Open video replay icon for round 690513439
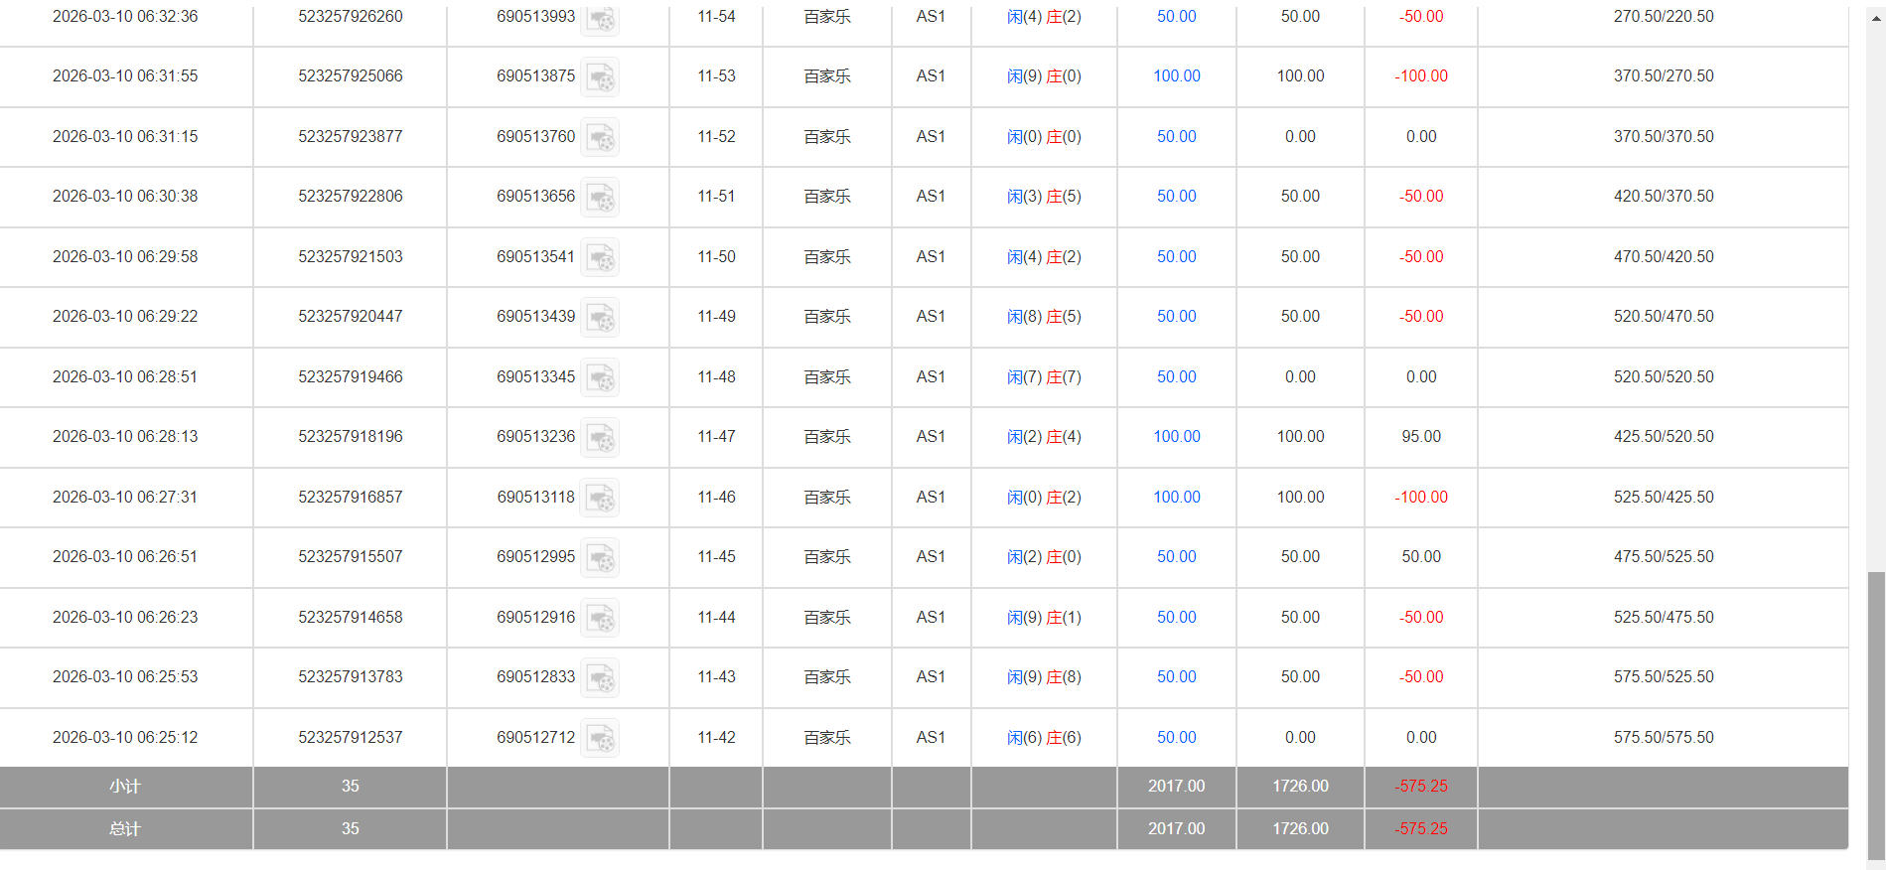The height and width of the screenshot is (870, 1886). (600, 318)
